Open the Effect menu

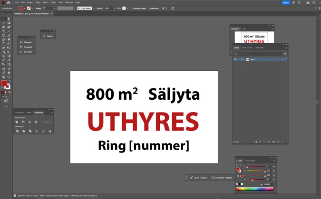coord(53,2)
